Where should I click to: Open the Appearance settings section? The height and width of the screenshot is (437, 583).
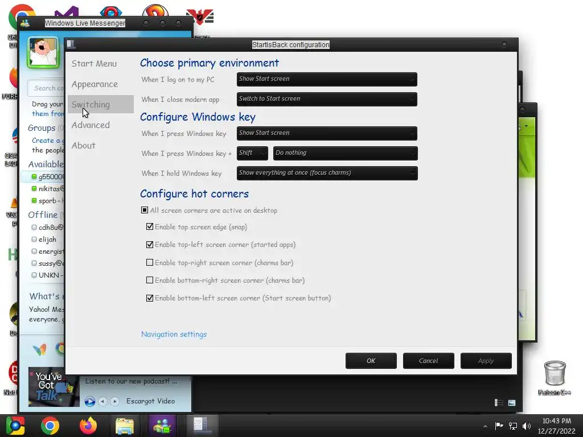coord(95,84)
